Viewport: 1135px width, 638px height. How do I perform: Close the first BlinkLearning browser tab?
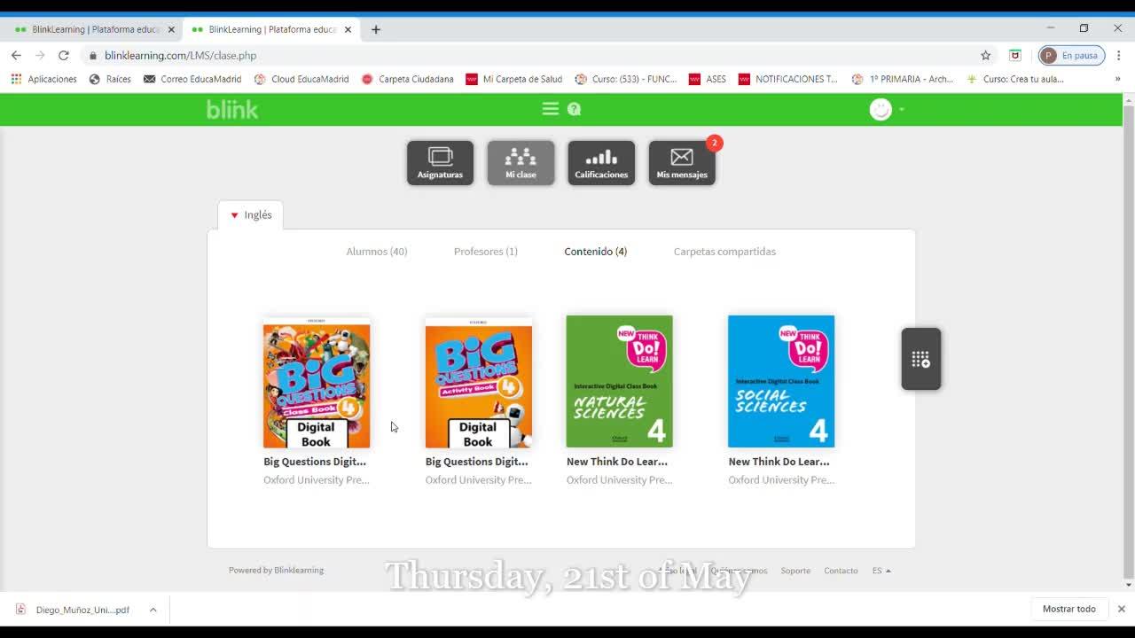click(x=171, y=29)
